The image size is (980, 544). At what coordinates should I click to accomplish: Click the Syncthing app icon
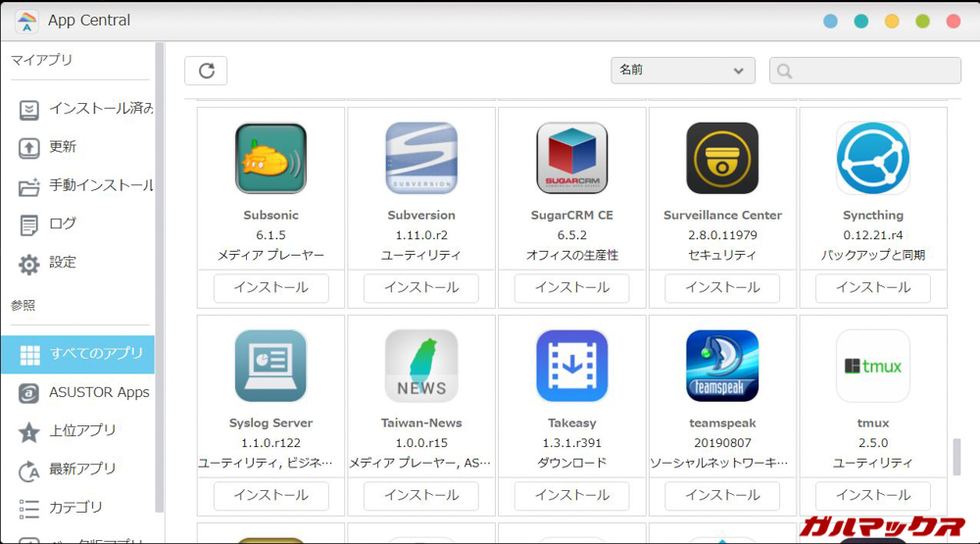[872, 159]
